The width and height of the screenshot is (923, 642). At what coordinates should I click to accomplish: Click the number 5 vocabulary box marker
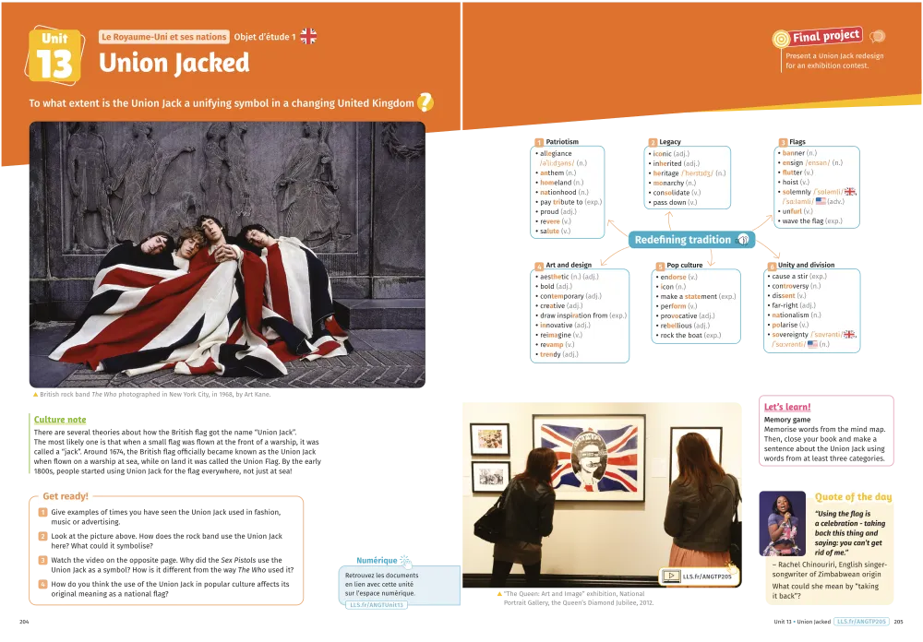point(658,265)
